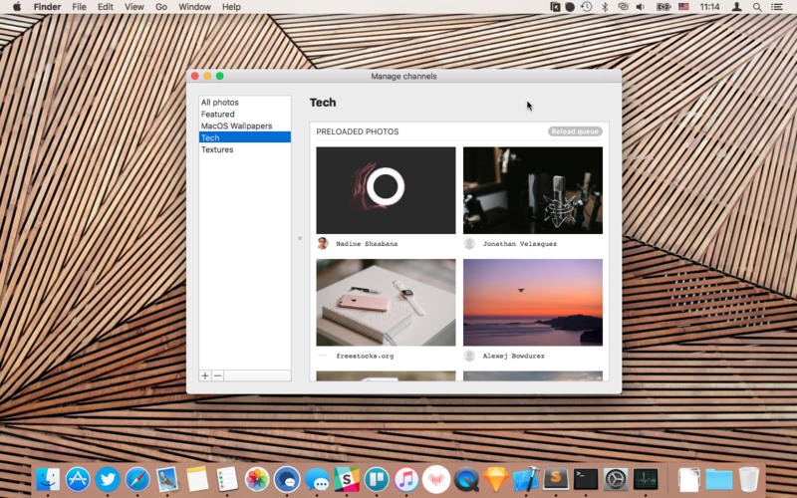Screen dimensions: 797x498
Task: Click author name Alexej Bowdures
Action: coord(513,356)
